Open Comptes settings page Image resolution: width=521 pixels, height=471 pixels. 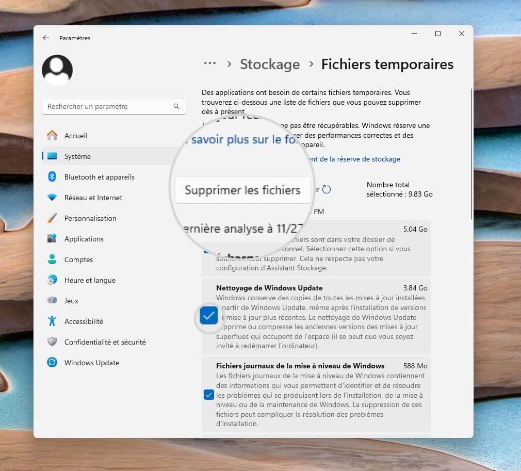point(113,259)
